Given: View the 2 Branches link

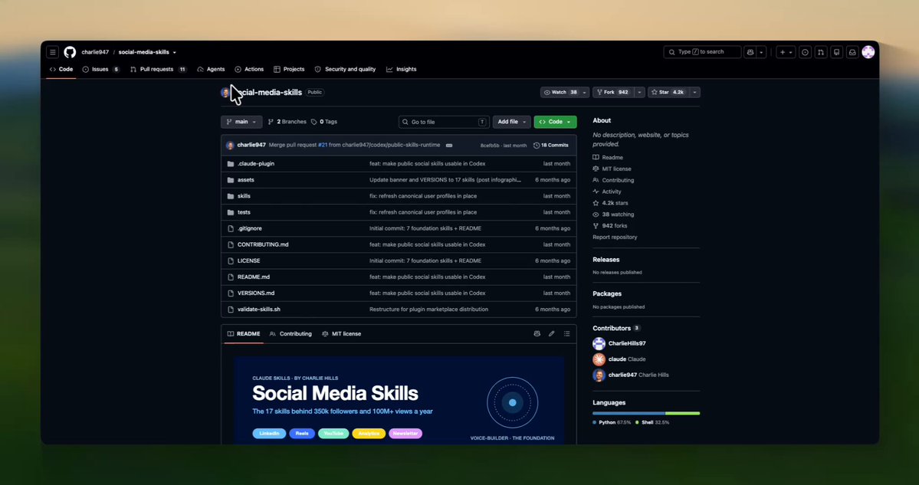Looking at the screenshot, I should (x=287, y=122).
